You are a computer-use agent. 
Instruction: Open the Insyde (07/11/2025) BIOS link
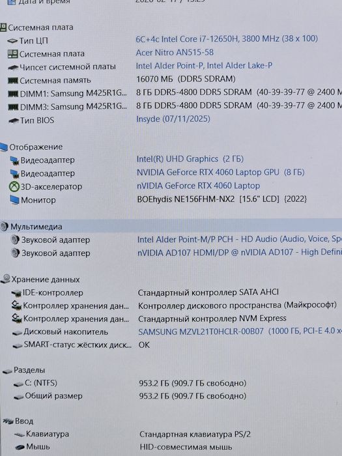coord(173,119)
